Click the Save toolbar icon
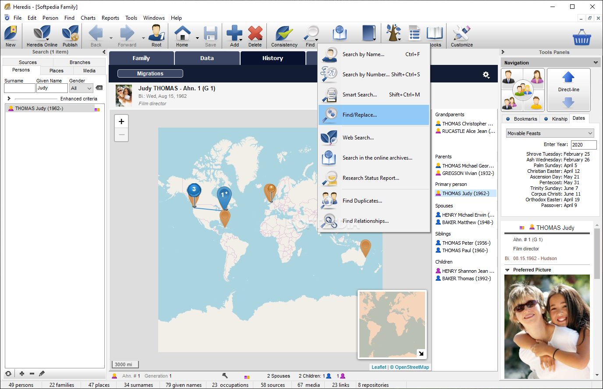Image resolution: width=603 pixels, height=389 pixels. tap(210, 36)
